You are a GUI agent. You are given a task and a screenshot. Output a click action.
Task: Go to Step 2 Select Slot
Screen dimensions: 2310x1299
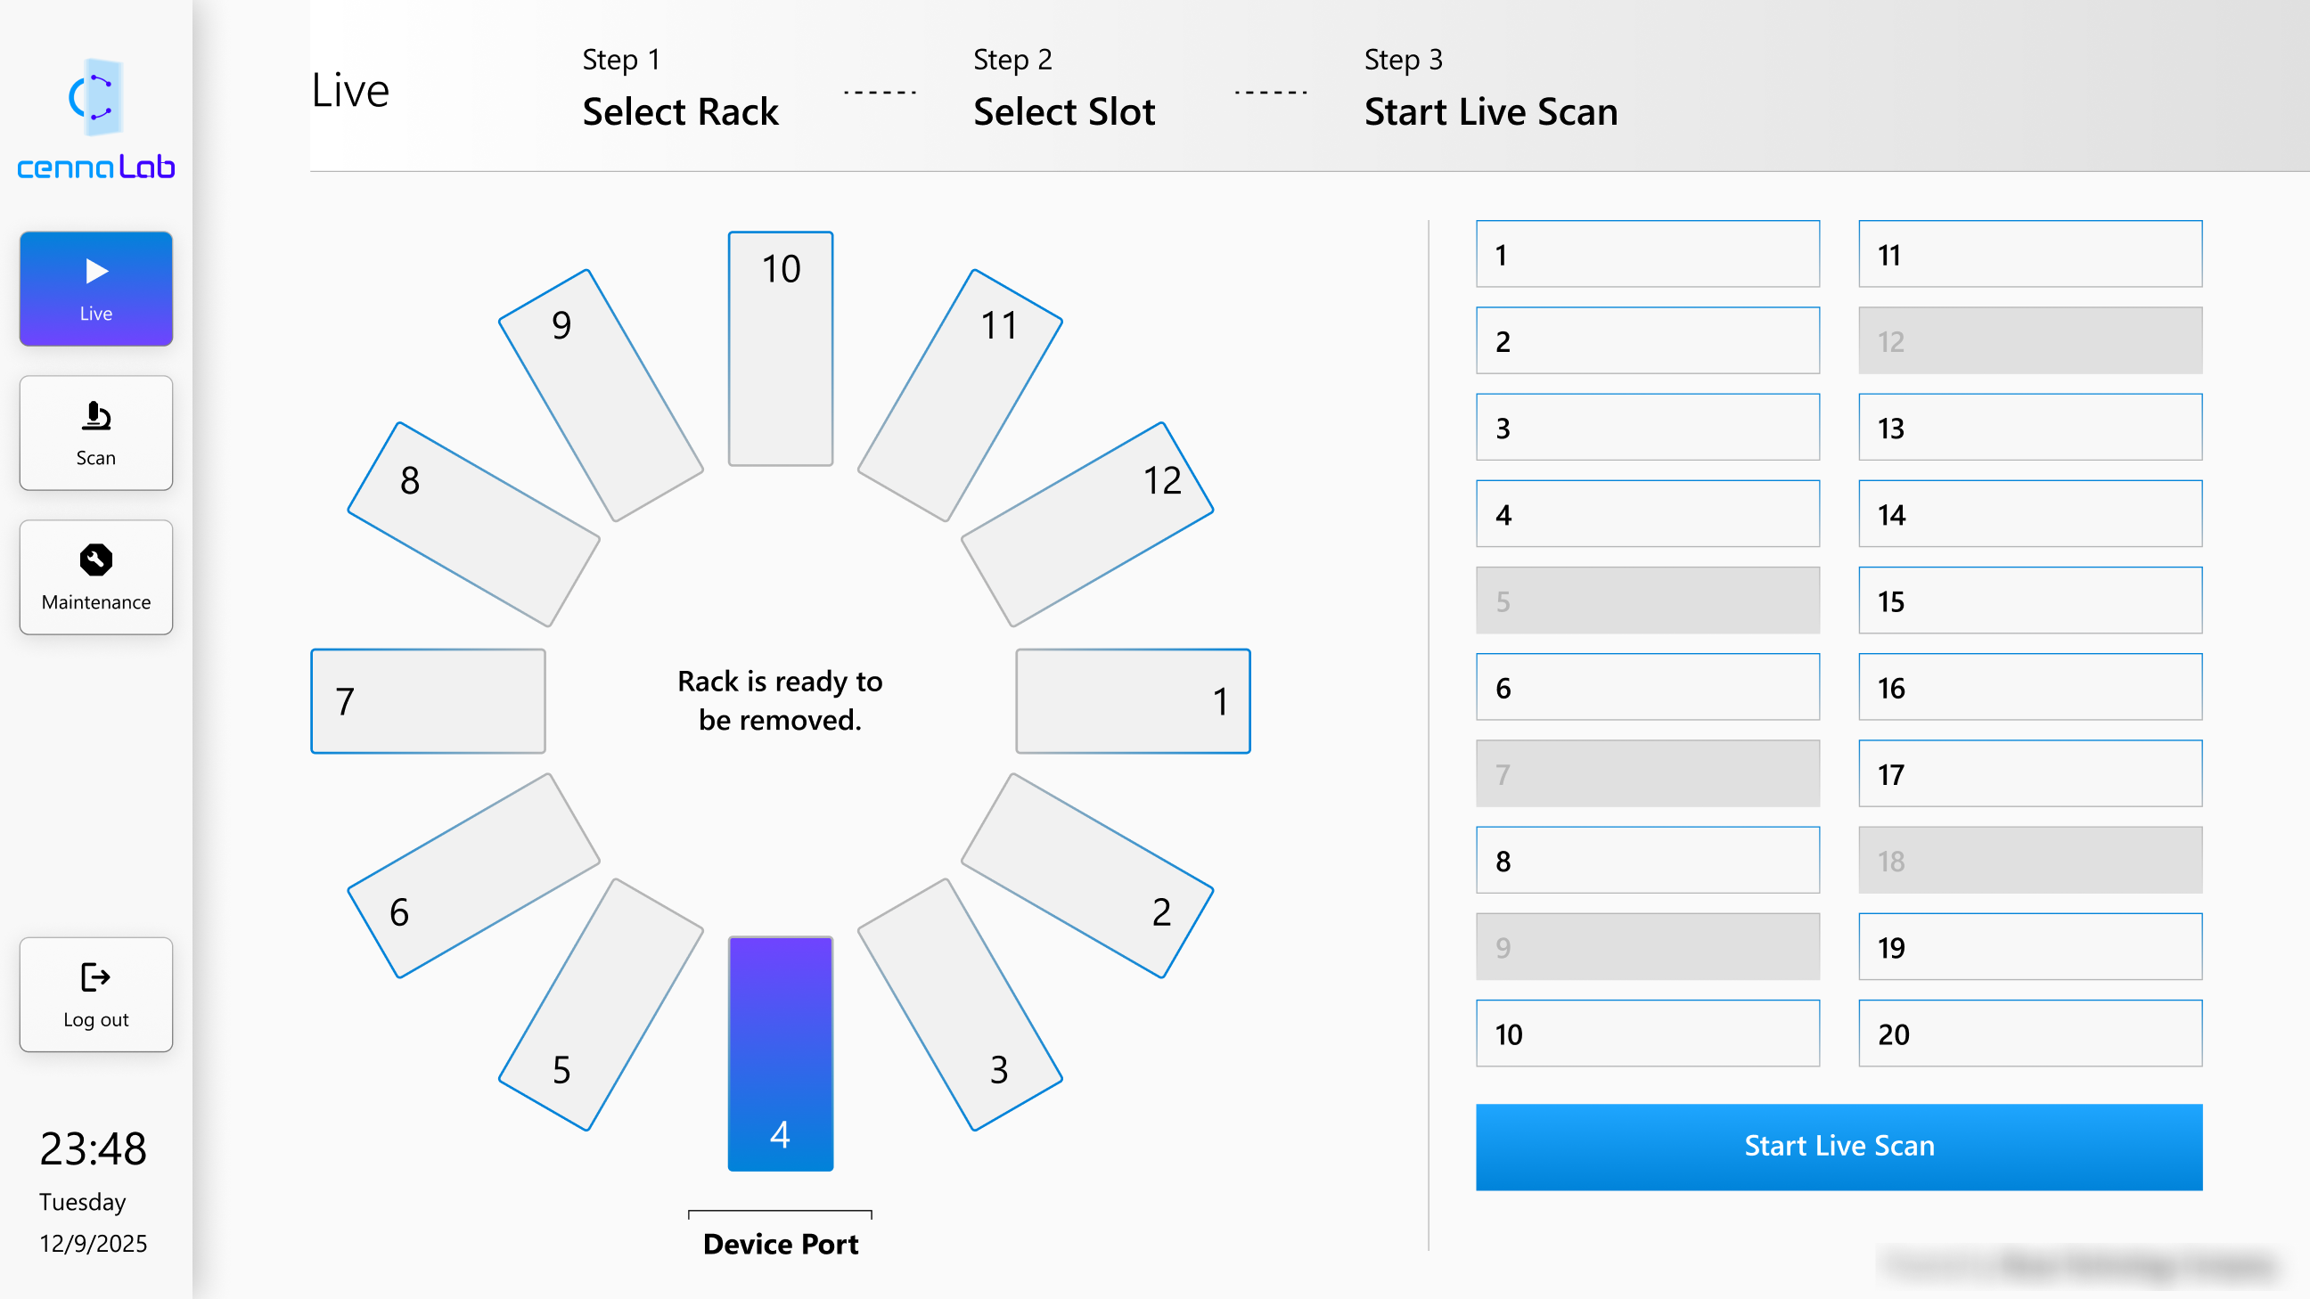[1063, 88]
